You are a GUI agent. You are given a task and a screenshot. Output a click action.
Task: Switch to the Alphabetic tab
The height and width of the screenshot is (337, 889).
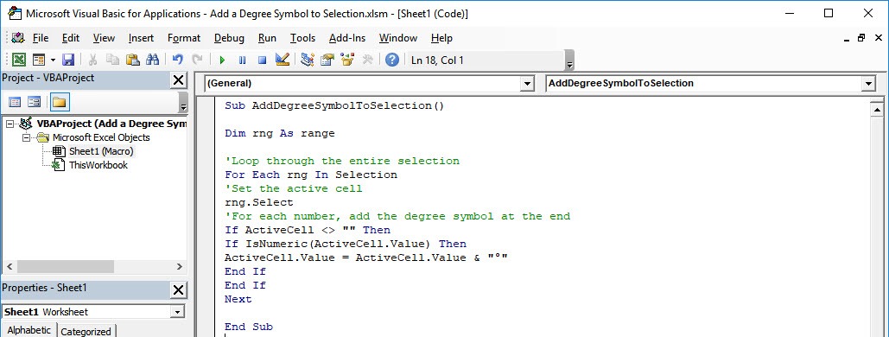coord(29,330)
